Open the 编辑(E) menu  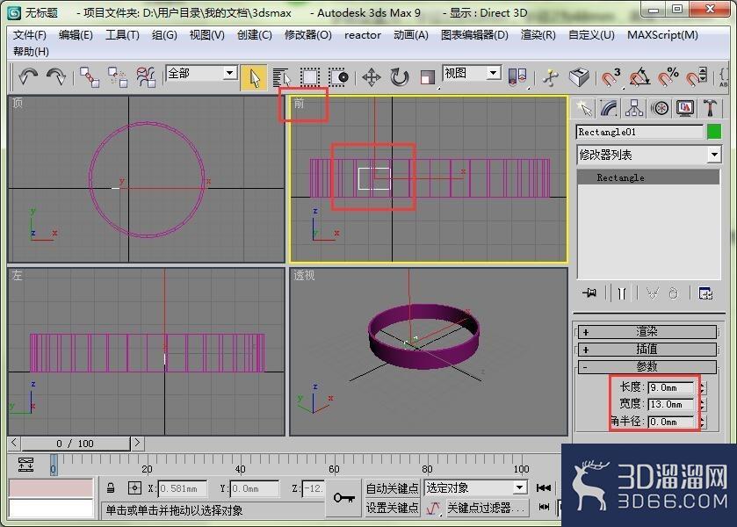click(x=76, y=35)
